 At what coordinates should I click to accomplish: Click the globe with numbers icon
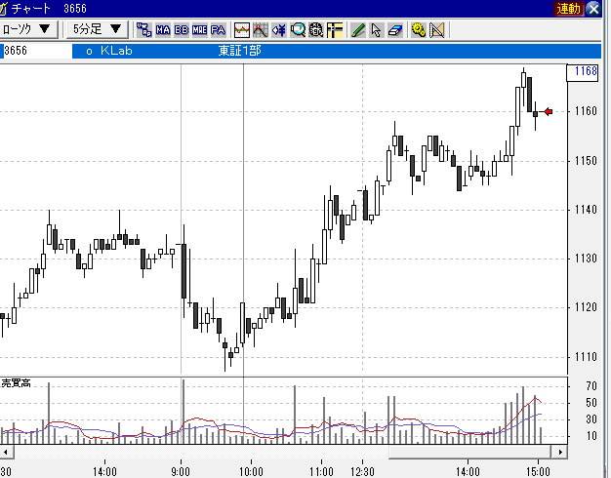[x=316, y=30]
